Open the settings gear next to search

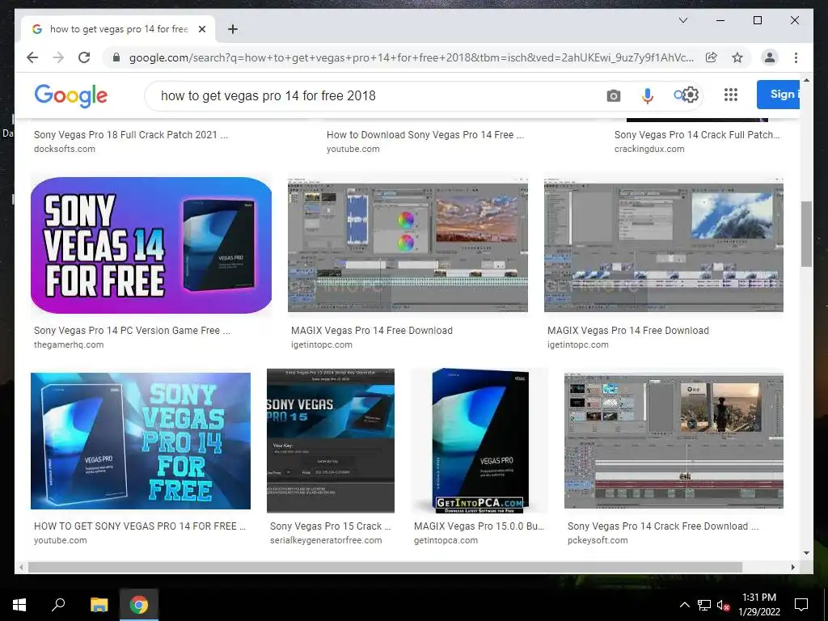[x=691, y=95]
